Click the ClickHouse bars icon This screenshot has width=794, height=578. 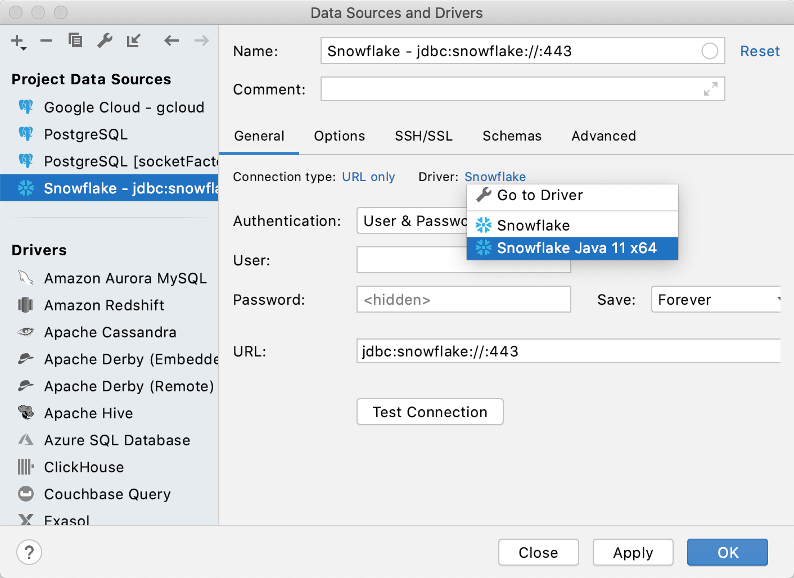pyautogui.click(x=26, y=467)
